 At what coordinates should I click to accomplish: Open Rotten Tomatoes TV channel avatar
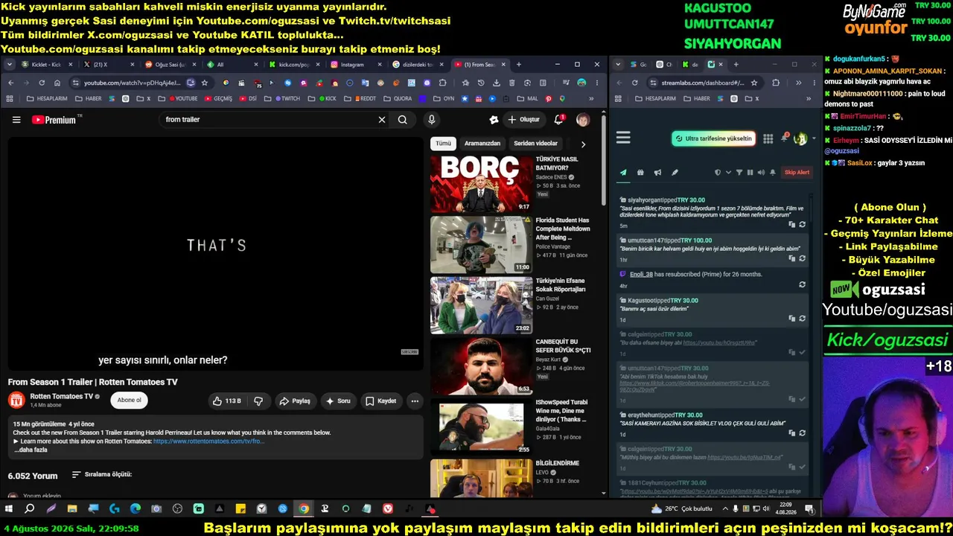pyautogui.click(x=16, y=401)
